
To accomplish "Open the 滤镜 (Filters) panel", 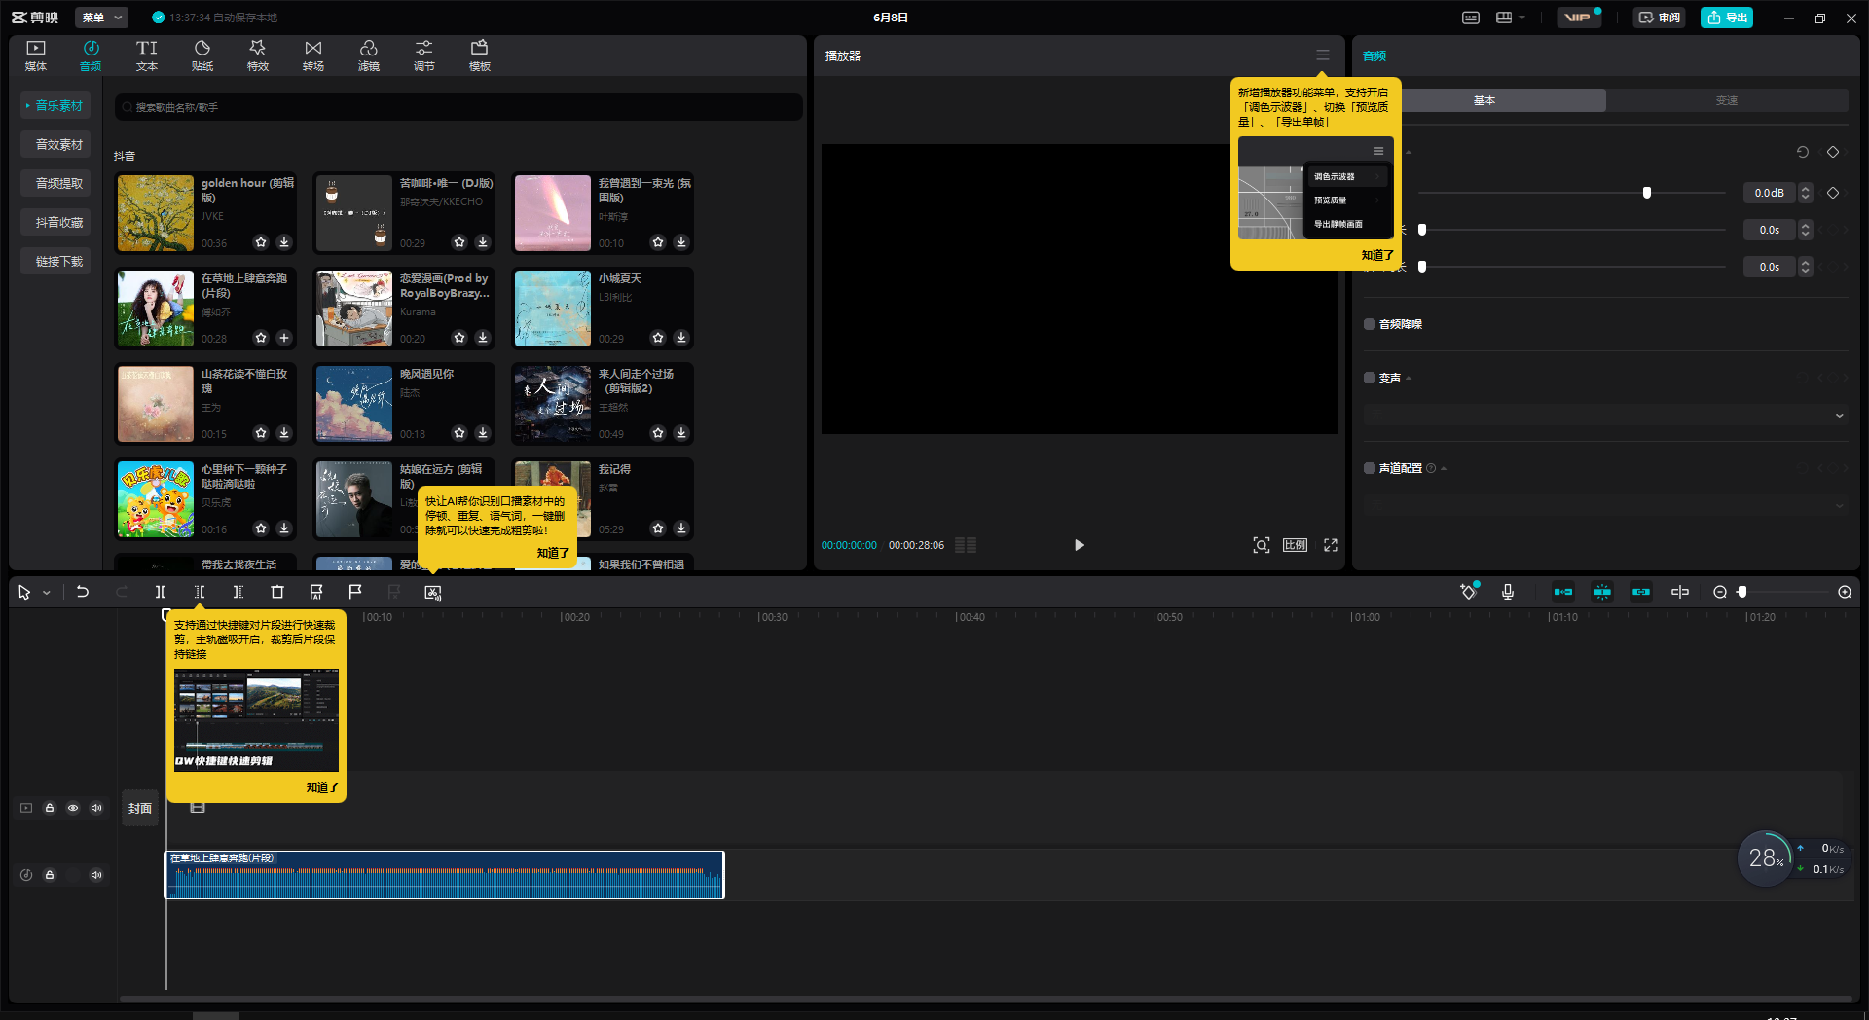I will point(369,55).
